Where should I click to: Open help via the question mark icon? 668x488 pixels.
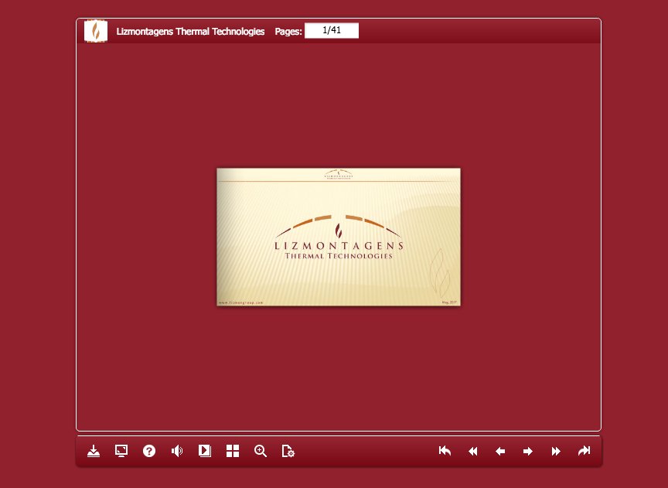149,451
